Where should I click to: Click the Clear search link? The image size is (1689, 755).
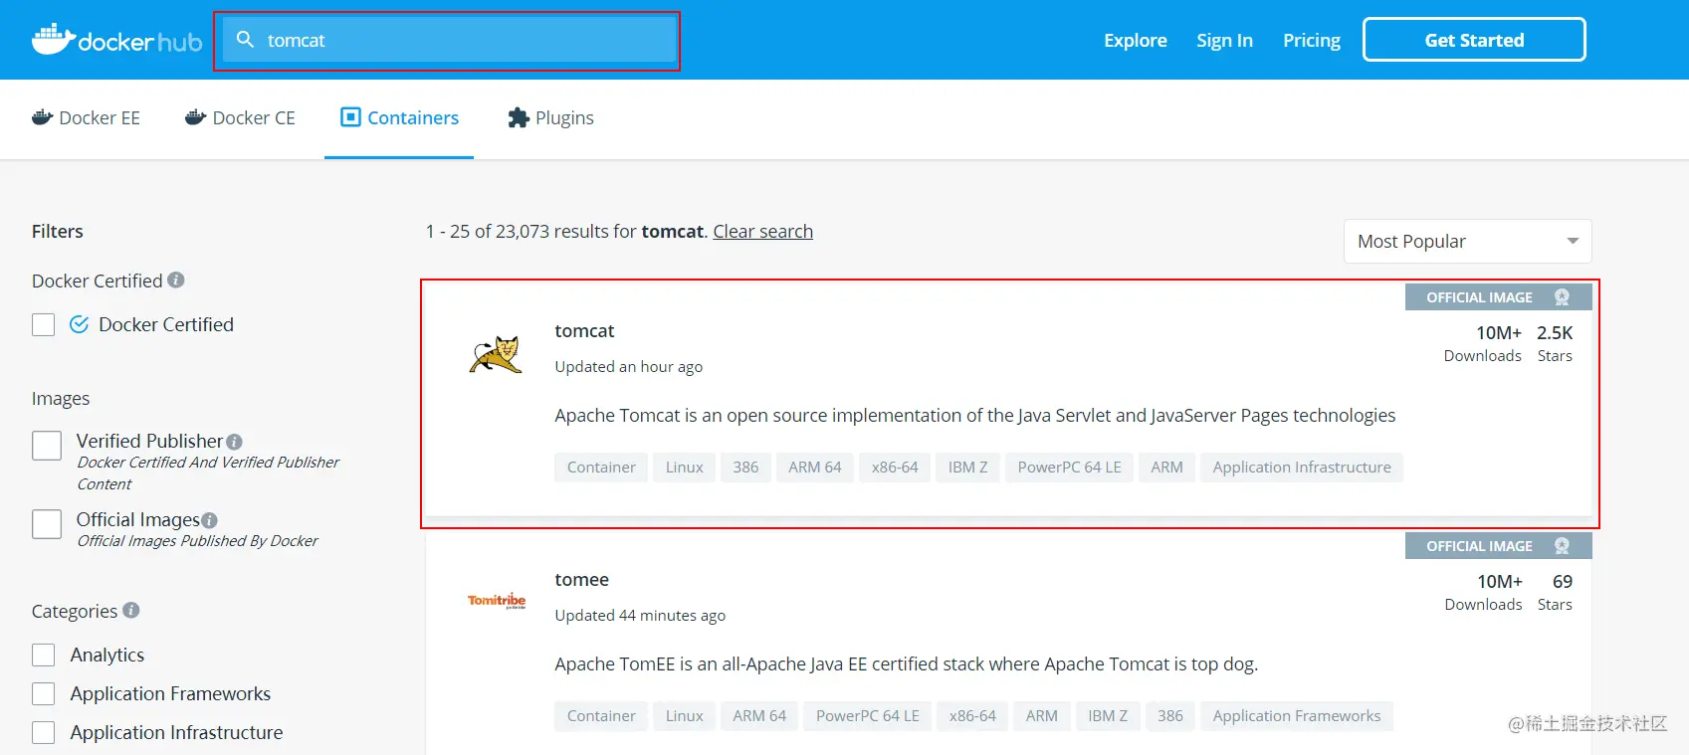763,231
